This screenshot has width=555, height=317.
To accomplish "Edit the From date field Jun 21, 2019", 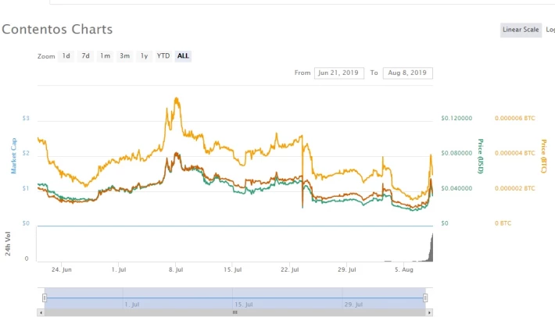I will click(338, 73).
